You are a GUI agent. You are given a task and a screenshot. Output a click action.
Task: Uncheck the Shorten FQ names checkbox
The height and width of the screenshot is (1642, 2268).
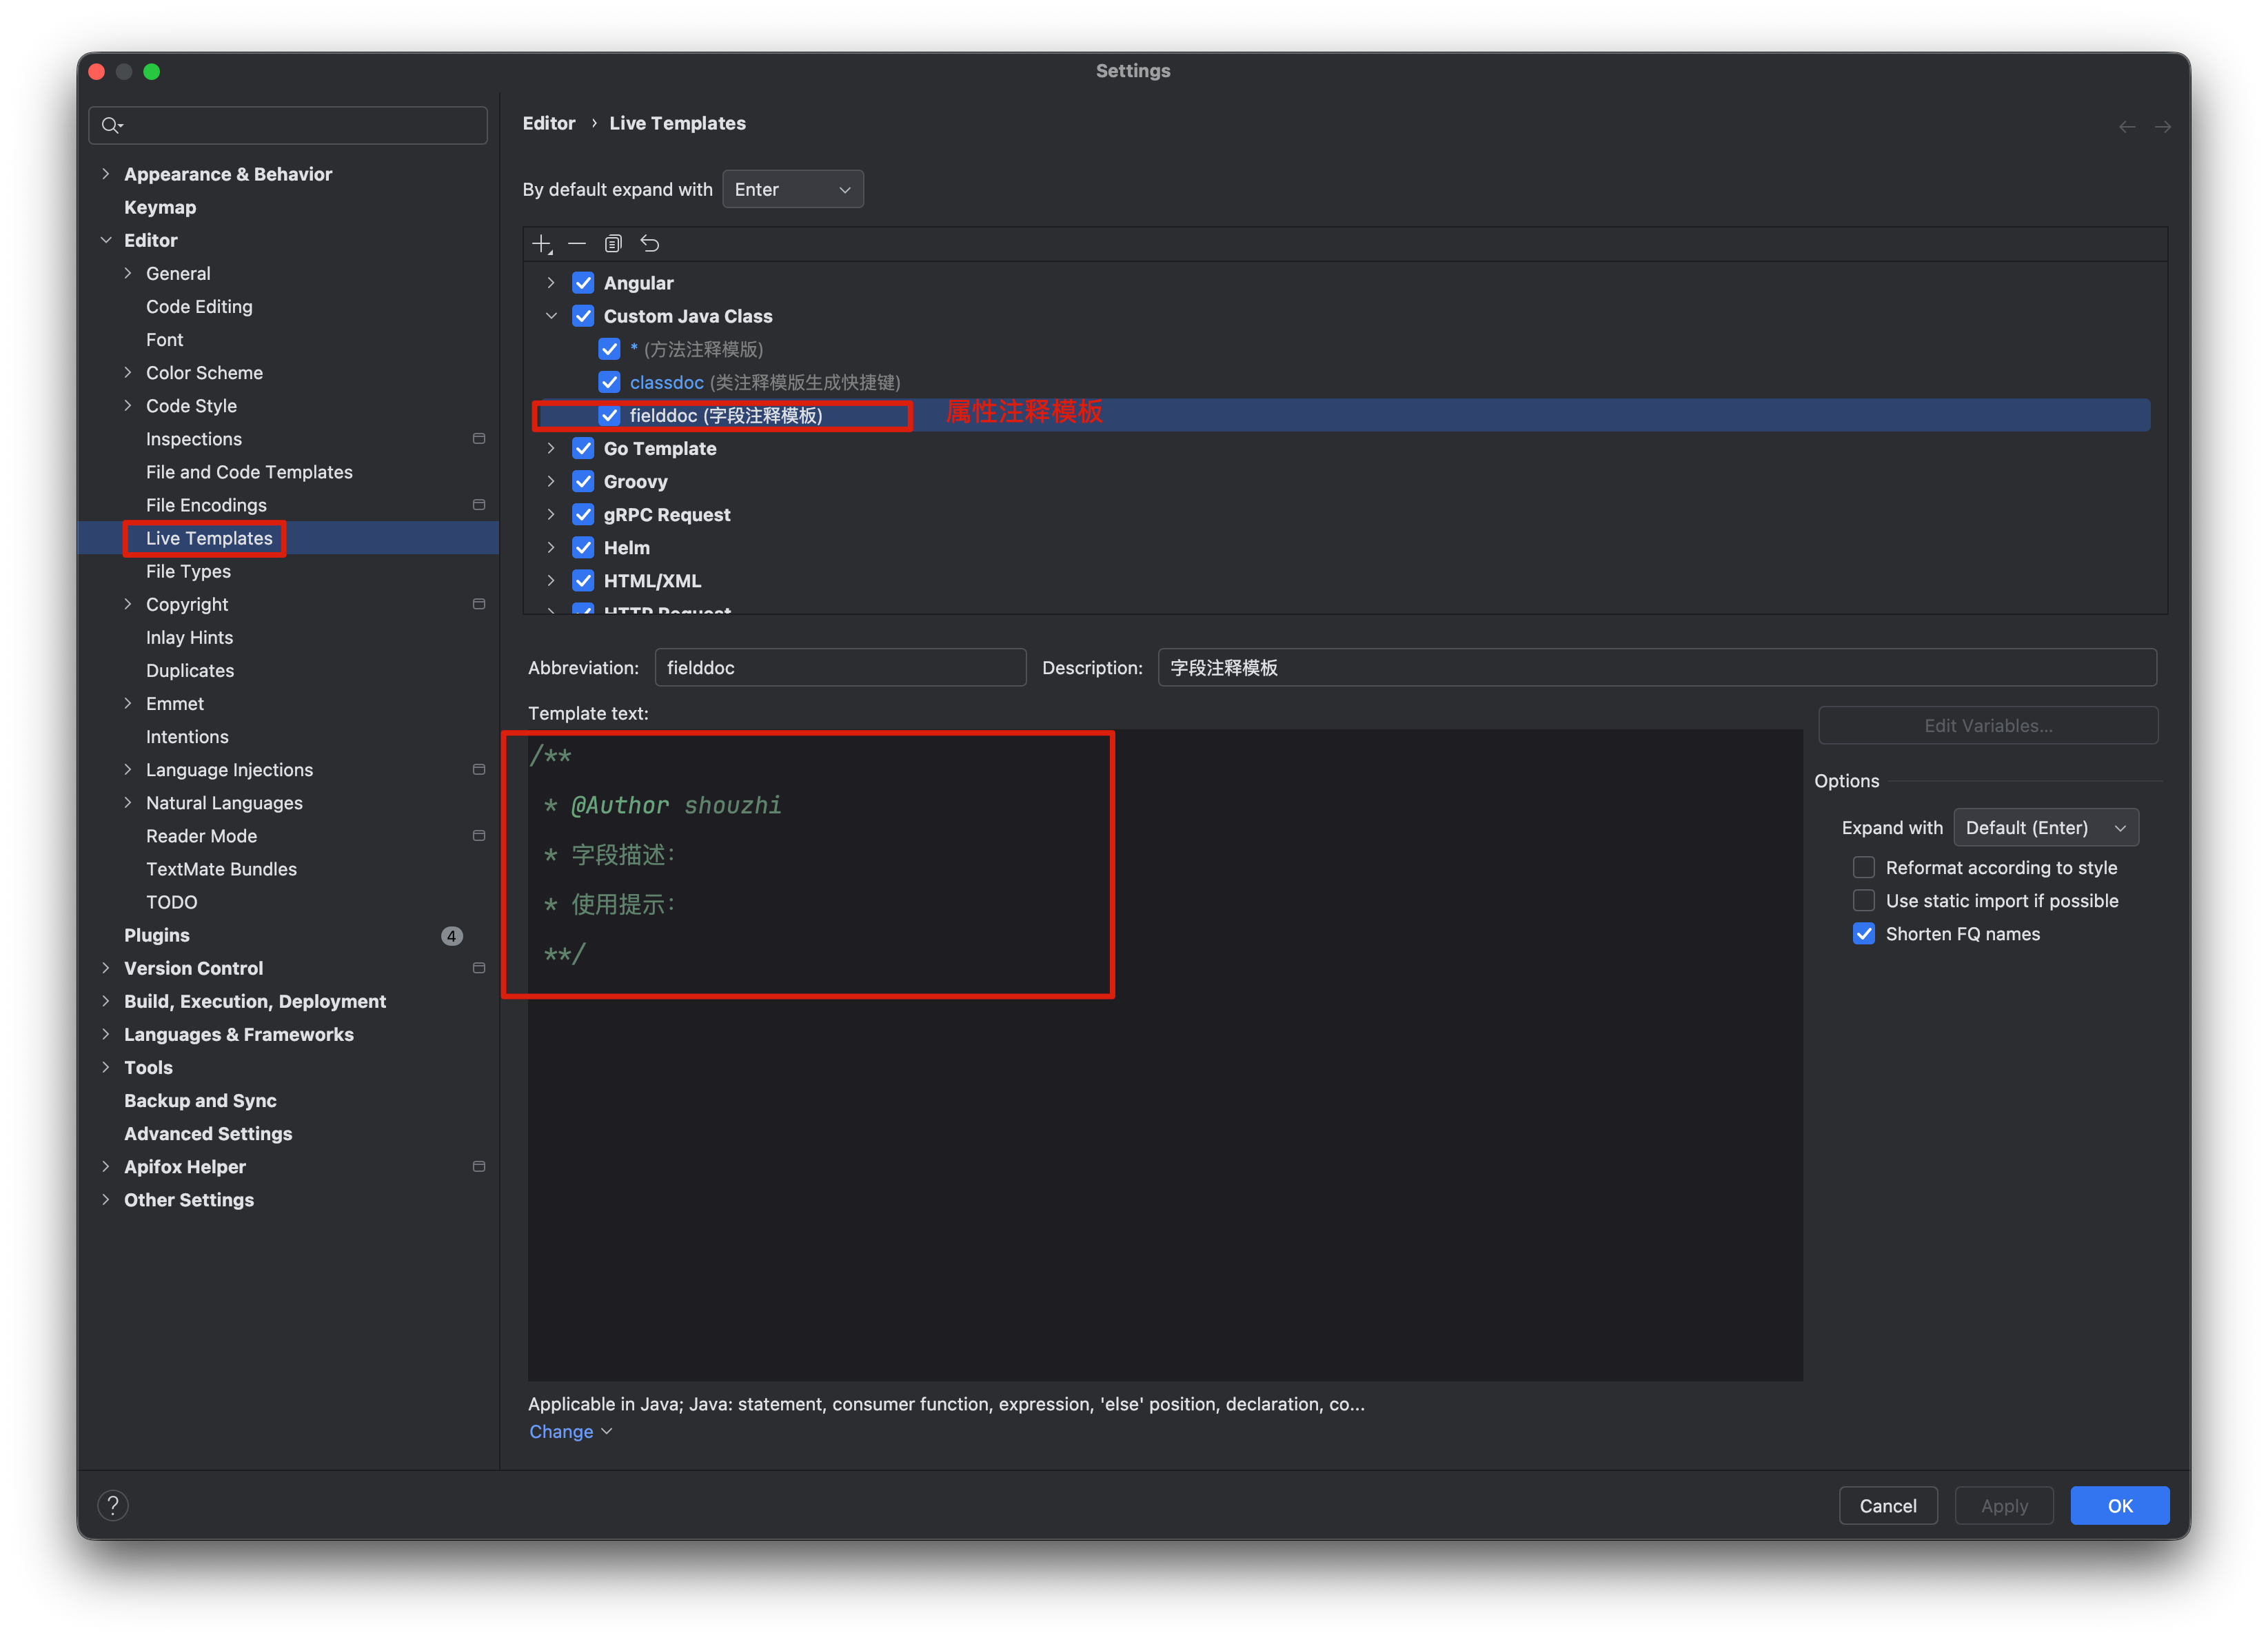1864,933
